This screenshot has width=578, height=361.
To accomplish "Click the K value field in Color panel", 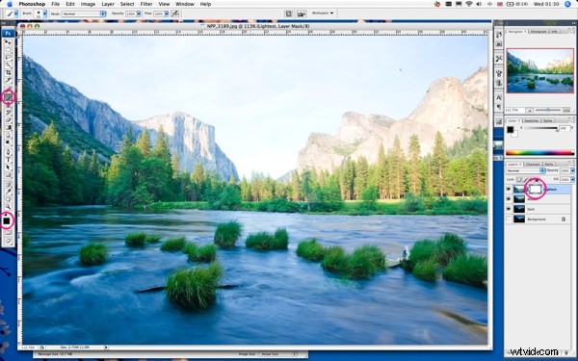I will [x=564, y=129].
